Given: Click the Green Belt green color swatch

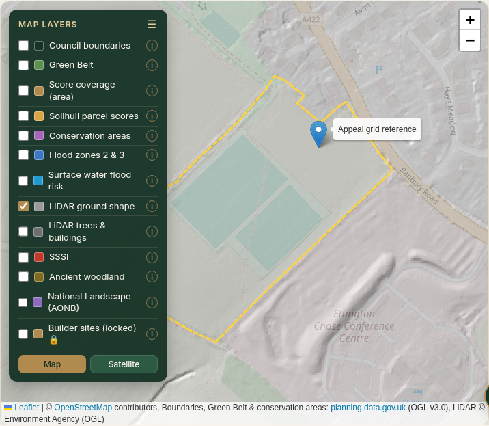Looking at the screenshot, I should [x=39, y=65].
